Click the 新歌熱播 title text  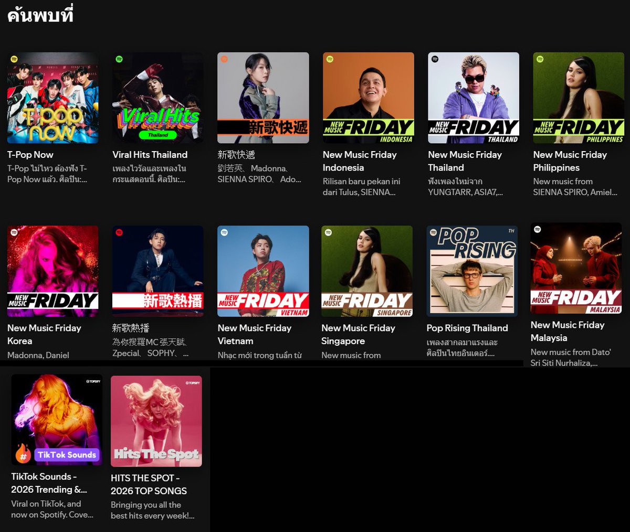pos(131,328)
